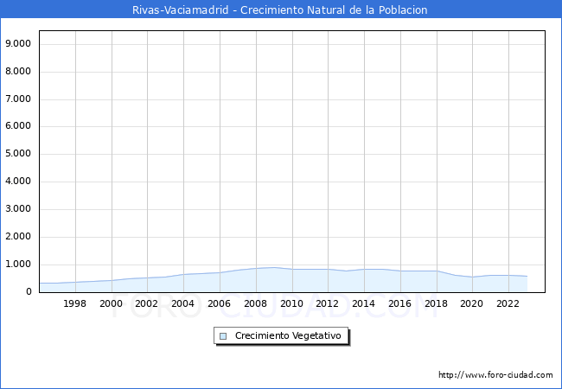Click the 0 y-axis label
The image size is (562, 389).
click(x=29, y=291)
